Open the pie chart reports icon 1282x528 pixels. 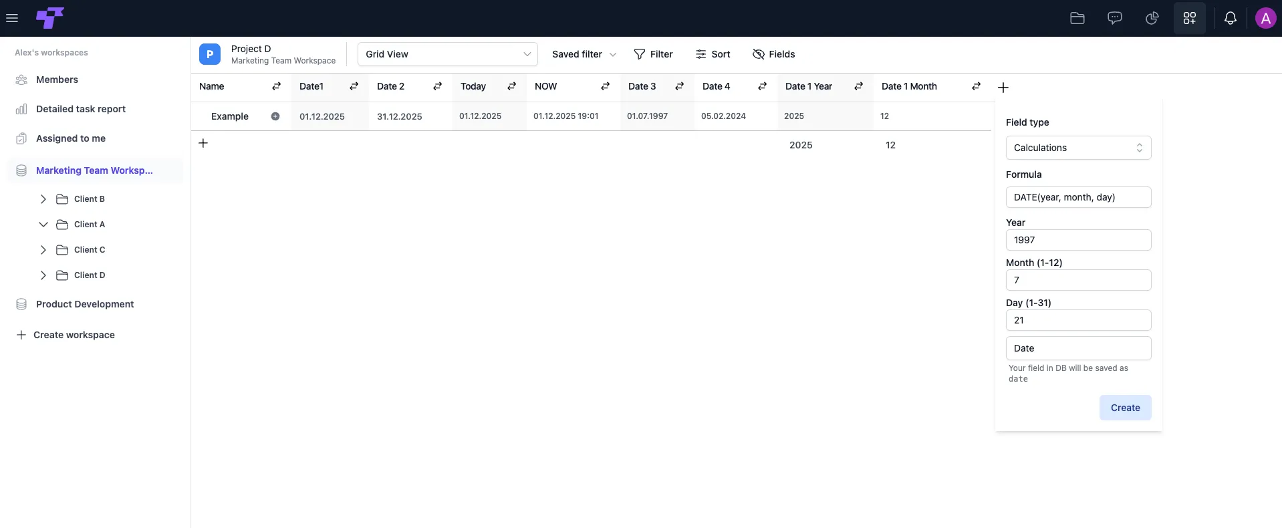[x=1152, y=18]
